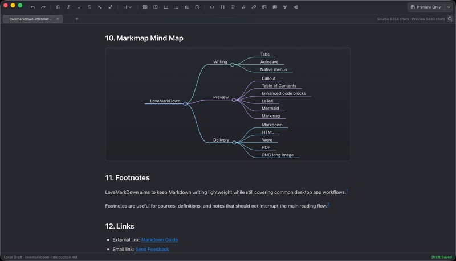Collapse the LoveMarkDown root node
This screenshot has width=456, height=261.
click(185, 103)
